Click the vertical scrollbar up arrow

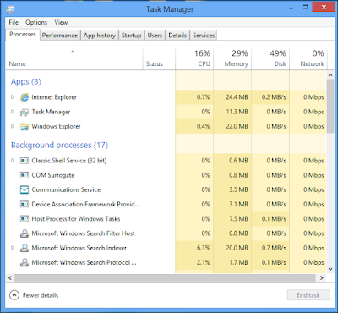pos(330,75)
